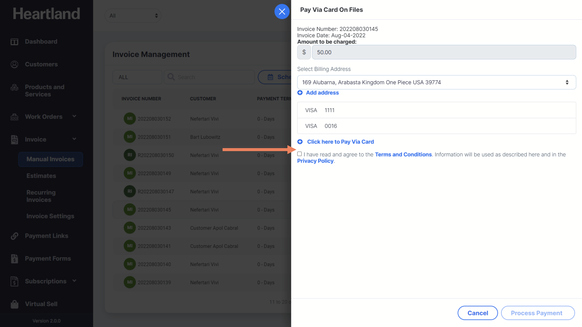Viewport: 582px width, 327px height.
Task: Click the Cancel button
Action: (x=477, y=313)
